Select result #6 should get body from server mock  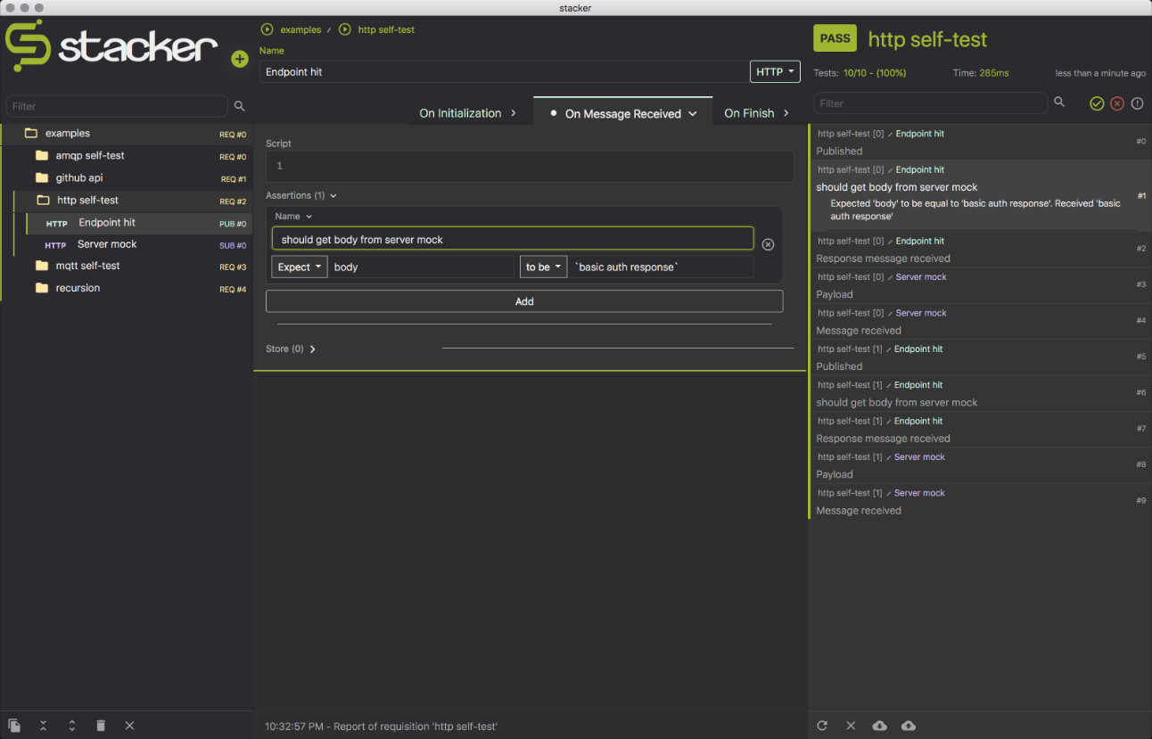[x=980, y=393]
